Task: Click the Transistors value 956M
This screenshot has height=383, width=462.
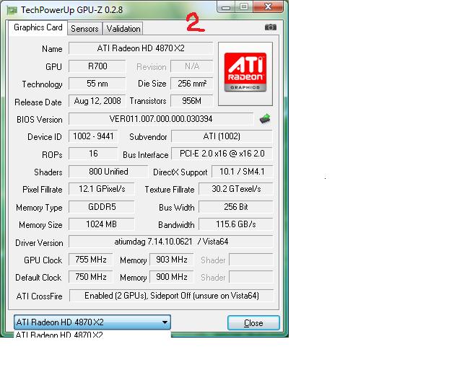Action: (x=191, y=101)
